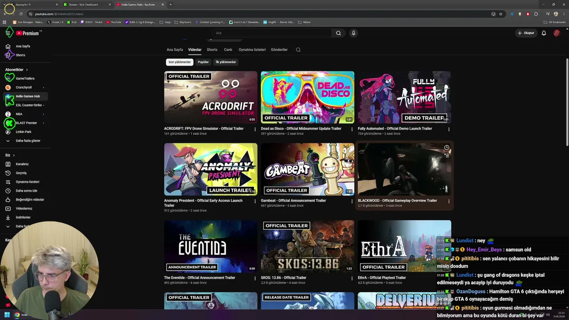This screenshot has width=569, height=320.
Task: Select the Son yüklenenler filter chip
Action: click(180, 62)
